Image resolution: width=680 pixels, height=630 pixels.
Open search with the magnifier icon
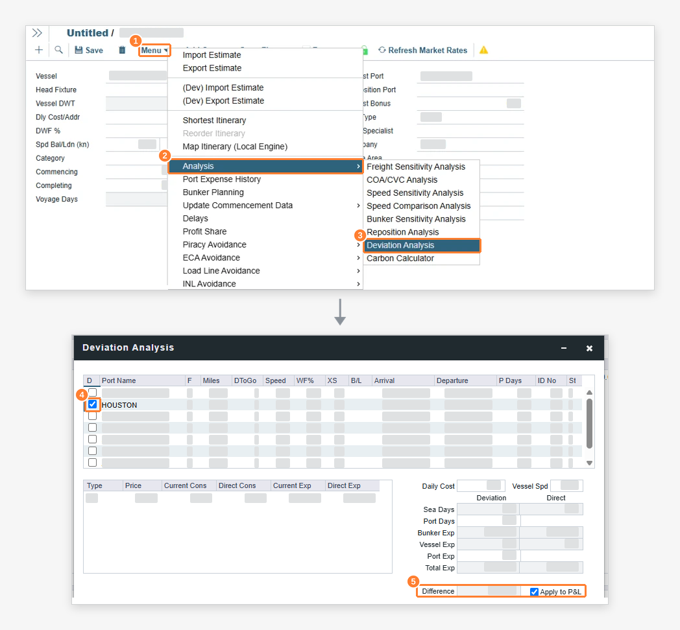point(58,50)
